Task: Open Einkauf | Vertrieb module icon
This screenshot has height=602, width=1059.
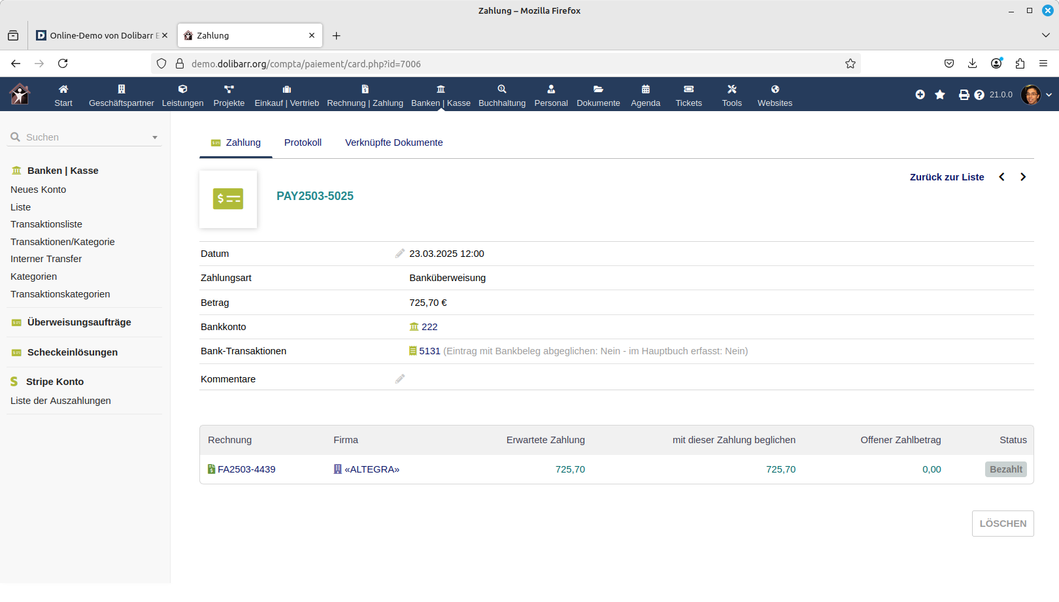Action: tap(286, 89)
